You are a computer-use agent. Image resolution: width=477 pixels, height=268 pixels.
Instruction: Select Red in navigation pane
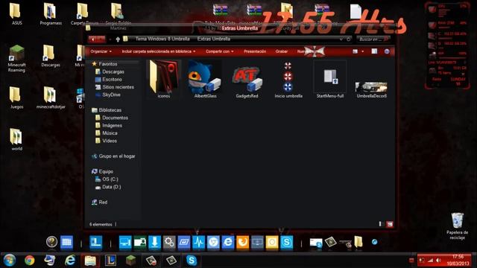point(103,202)
